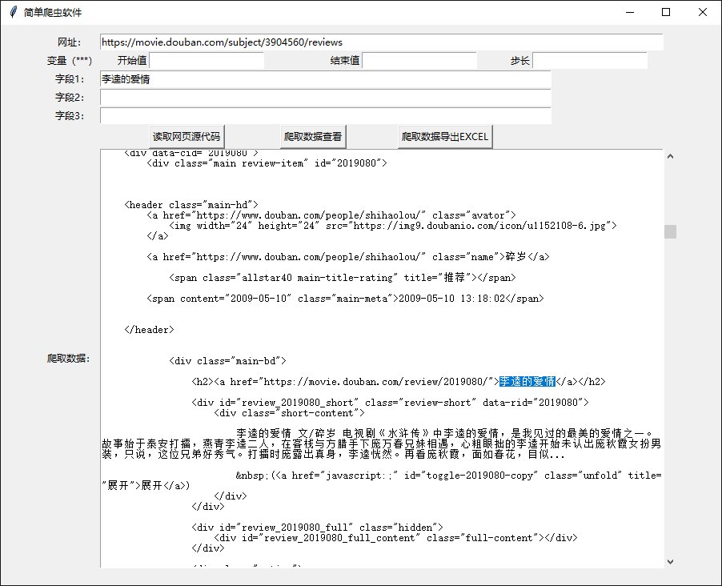722x586 pixels.
Task: Close the 简单爬虫软件 window
Action: (x=703, y=13)
